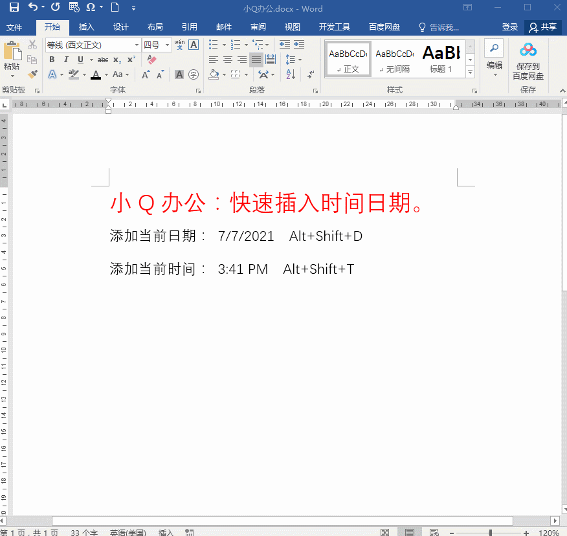Open Change Case Aa dropdown
This screenshot has width=567, height=536.
coord(120,74)
